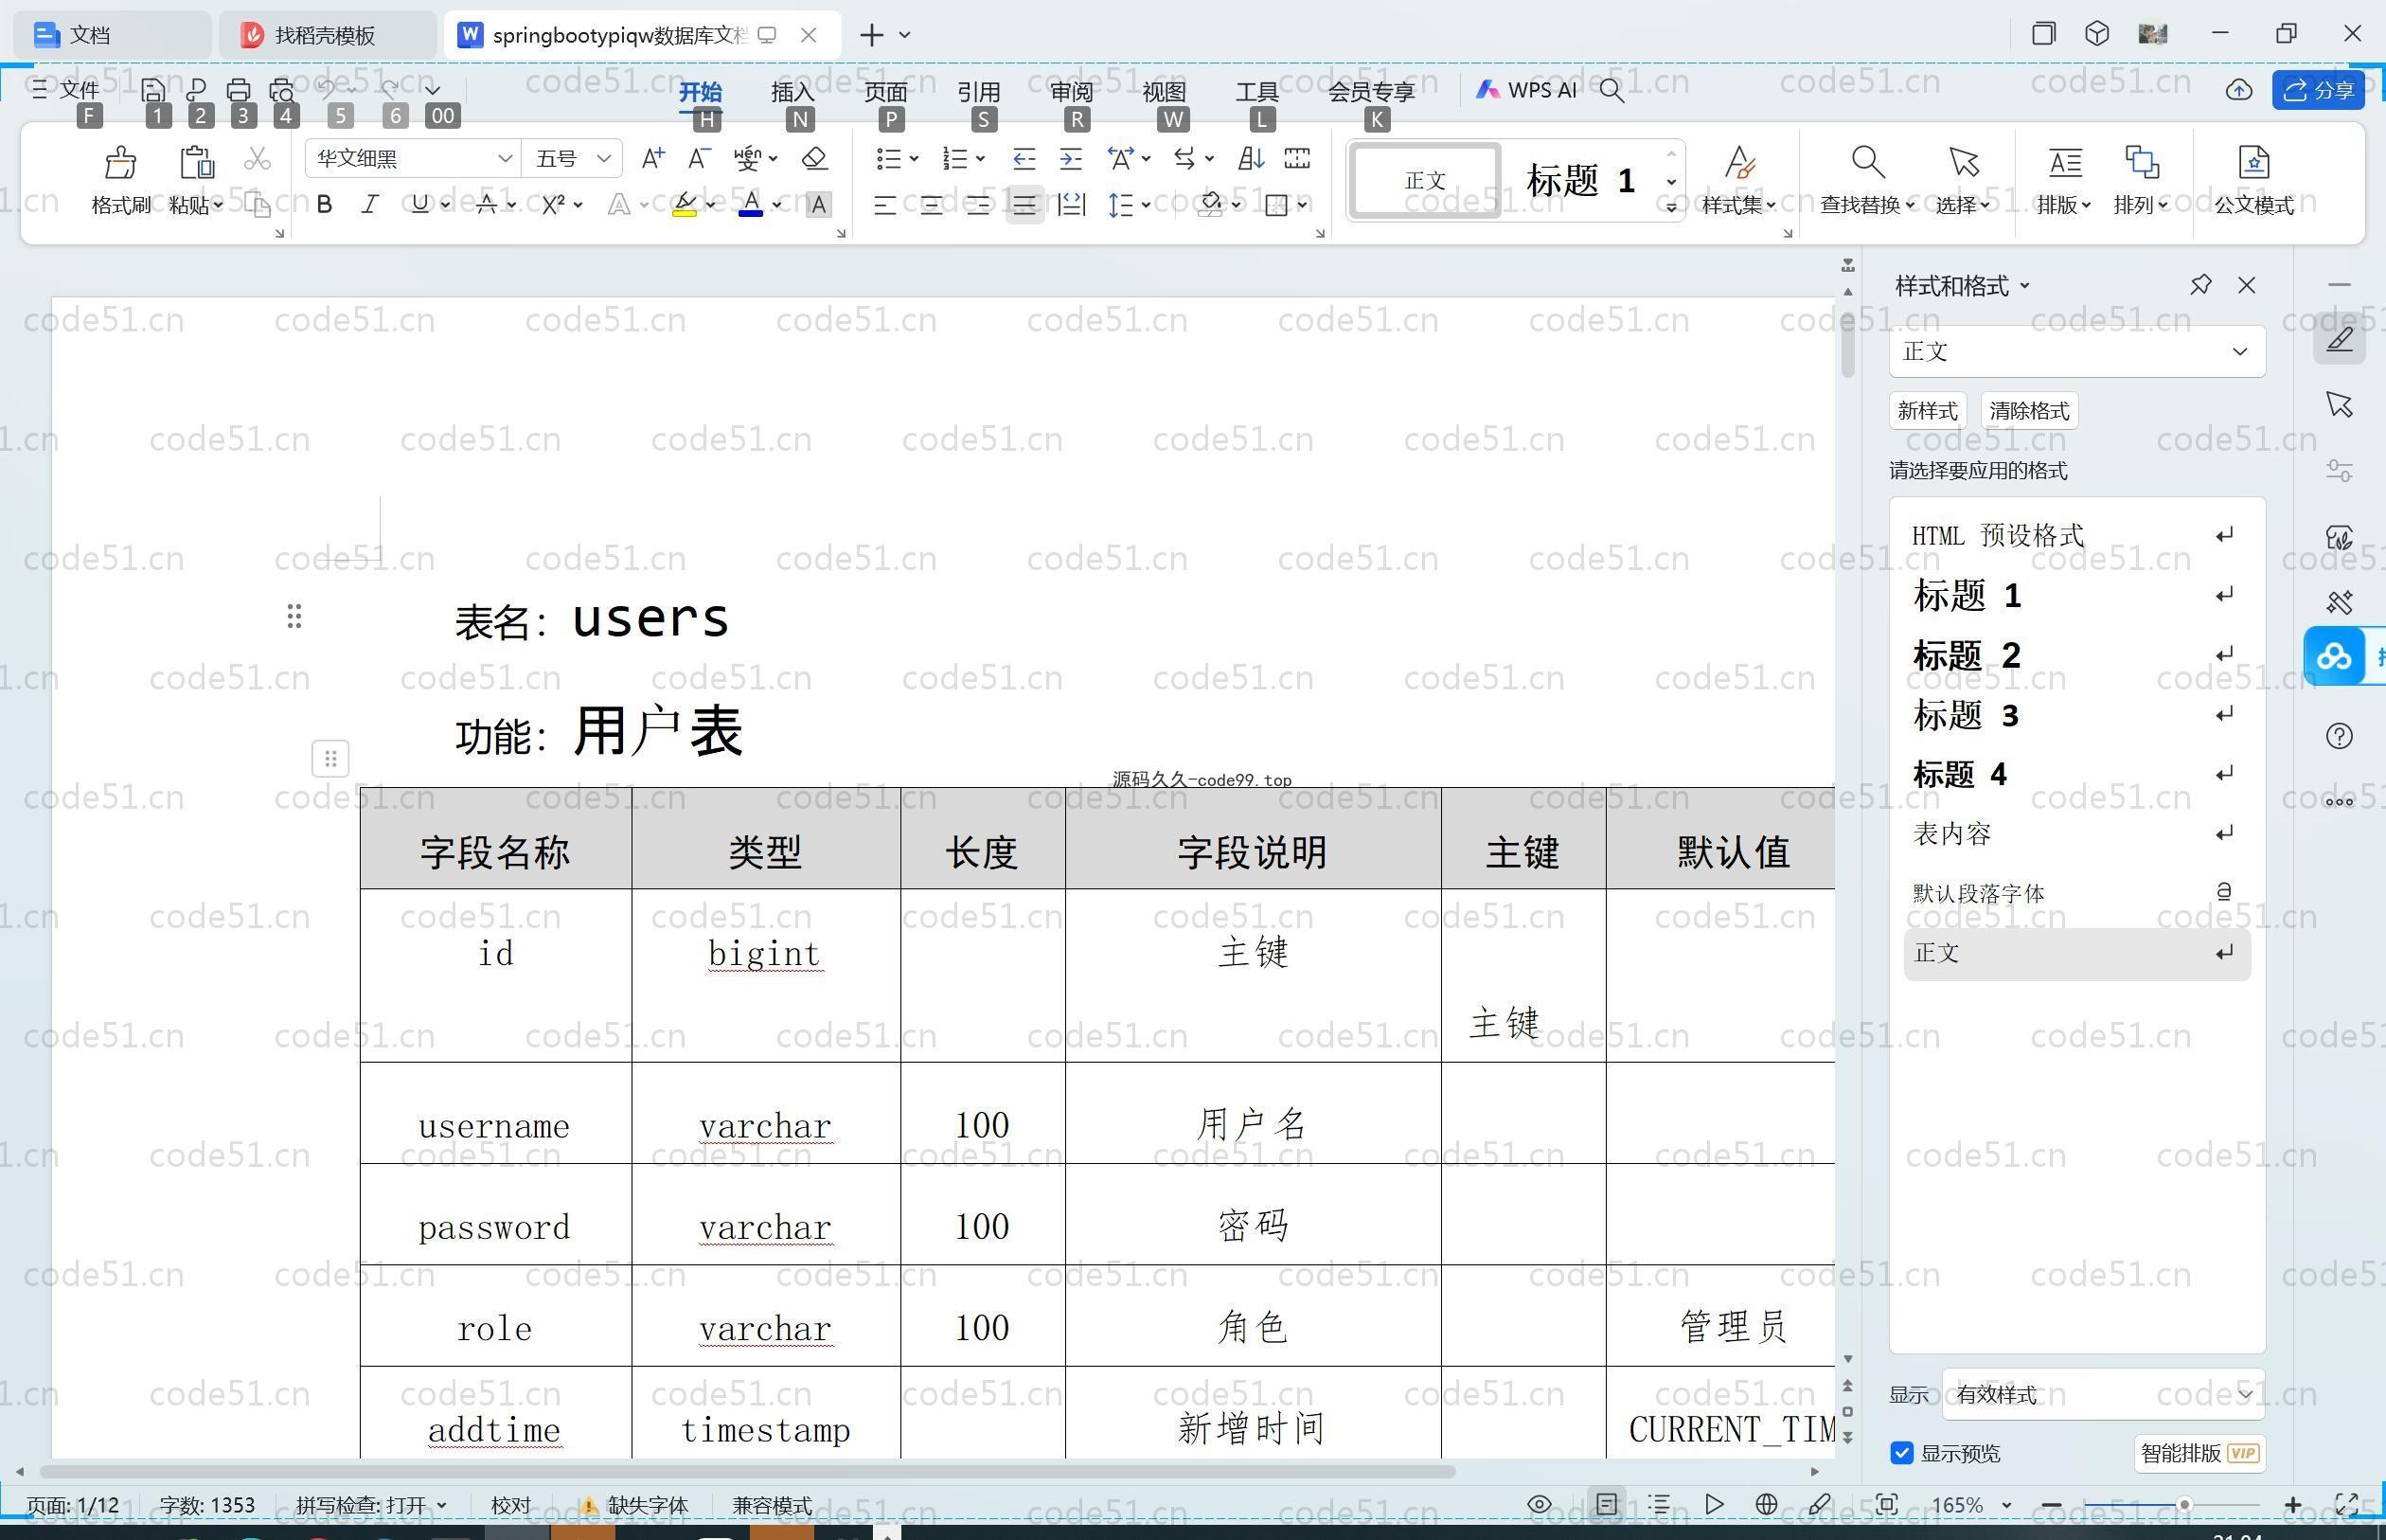Click the 找稻壳模板 tab

pos(325,35)
